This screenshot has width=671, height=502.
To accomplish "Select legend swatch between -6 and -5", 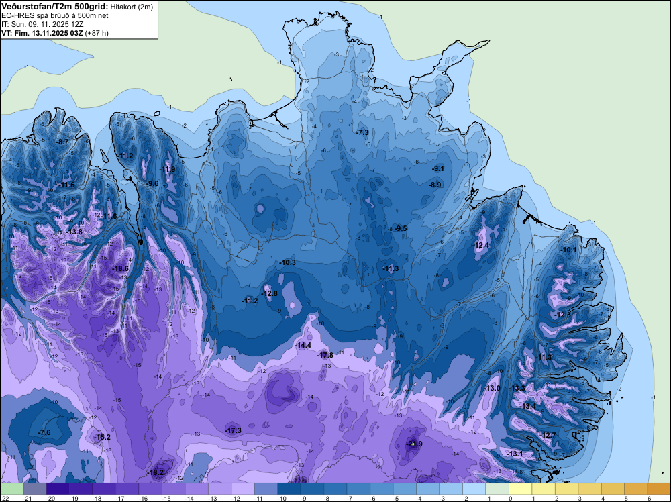I will [x=381, y=489].
